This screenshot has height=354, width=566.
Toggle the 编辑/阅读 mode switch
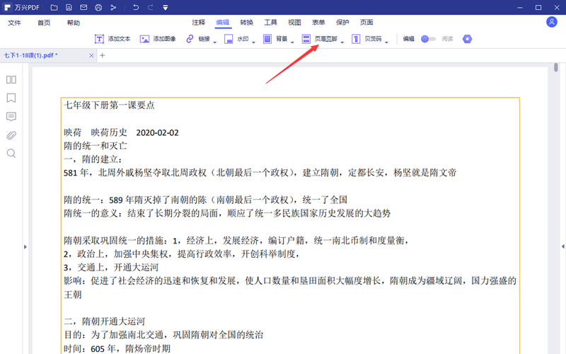pyautogui.click(x=428, y=39)
